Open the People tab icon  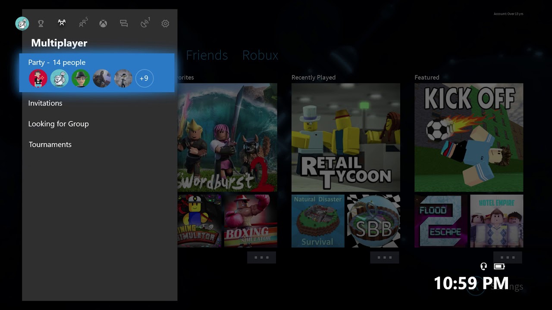83,23
